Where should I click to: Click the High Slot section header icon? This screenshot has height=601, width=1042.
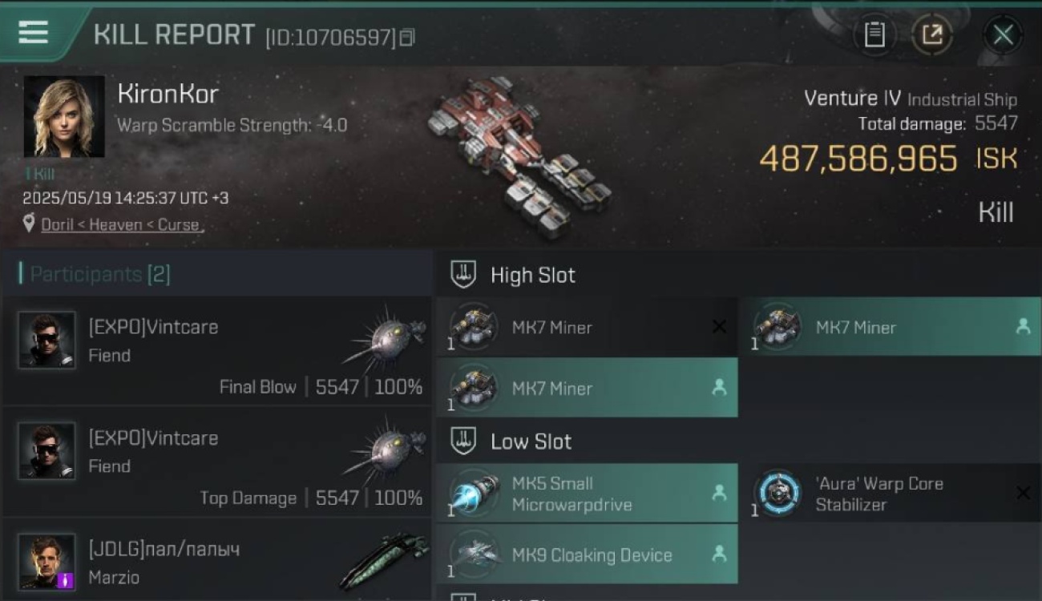[463, 275]
